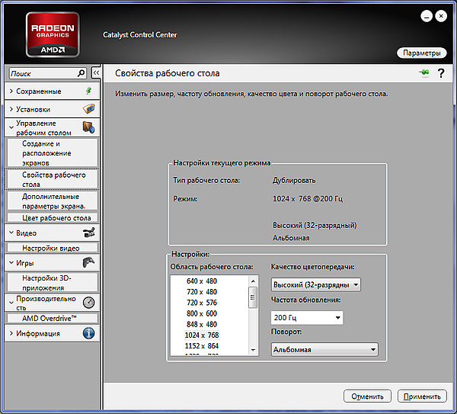Viewport: 457px width, 414px height.
Task: Click the blue Информация icon
Action: coord(89,333)
